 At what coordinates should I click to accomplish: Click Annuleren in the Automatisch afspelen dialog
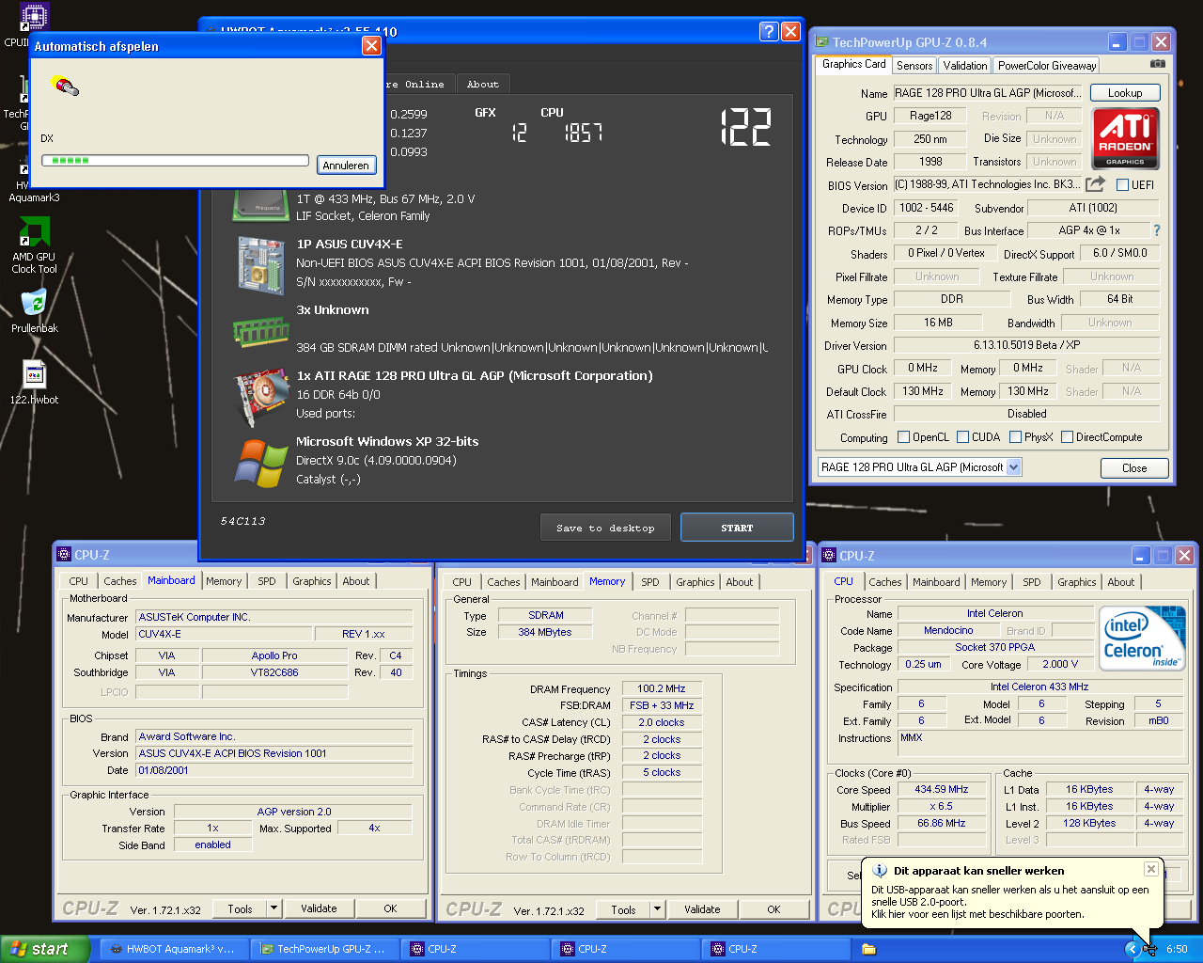click(346, 166)
